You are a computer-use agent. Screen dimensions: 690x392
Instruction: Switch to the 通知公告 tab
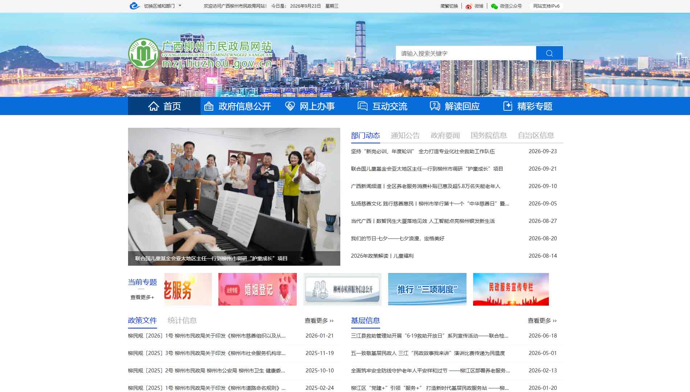coord(405,135)
